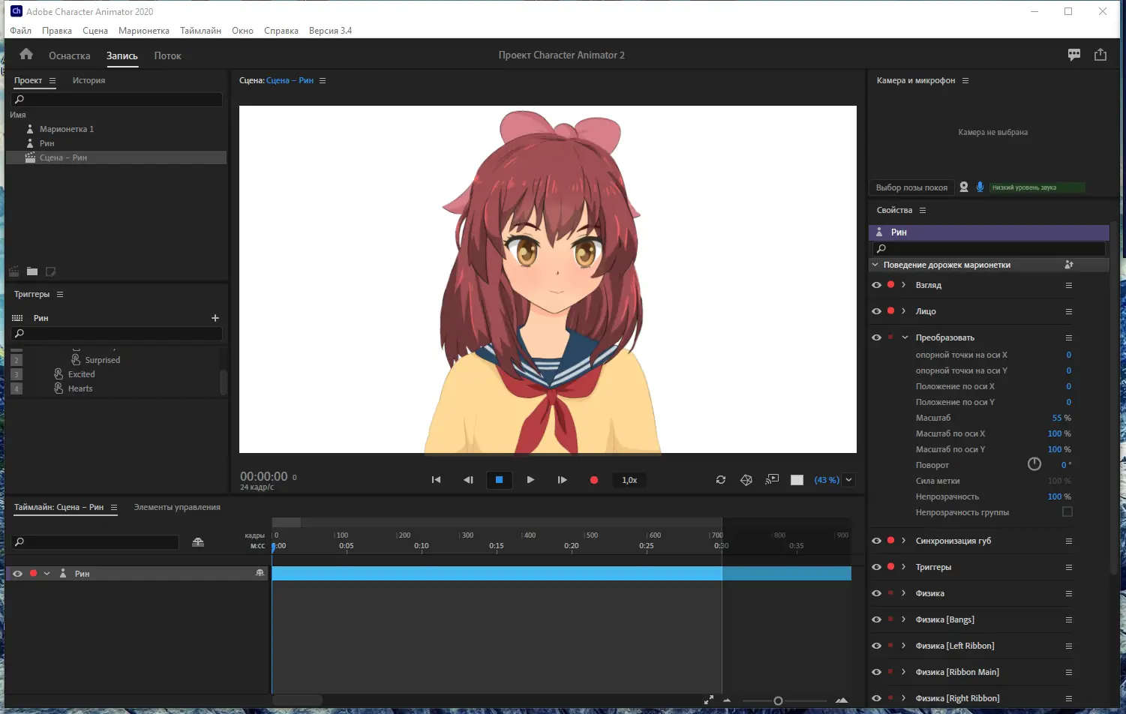Click the Home icon in workspace bar

pyautogui.click(x=26, y=55)
